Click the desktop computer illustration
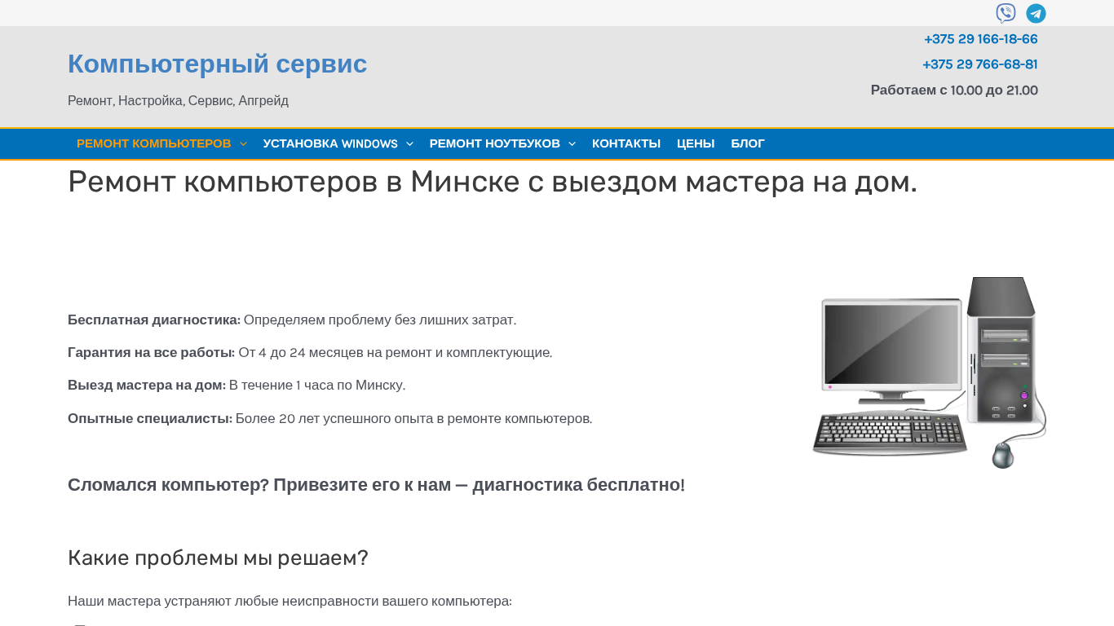1114x626 pixels. [929, 373]
